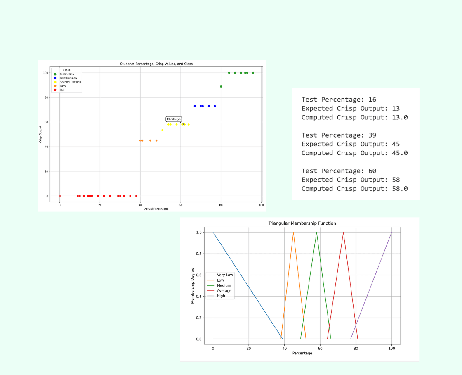Select the 'Expected Crisp Output: 45' text
Viewport: 462px width, 375px height.
point(350,144)
